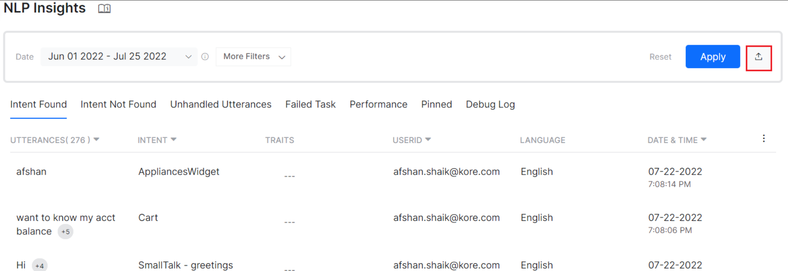Open the NLP Insights documentation book icon
788x271 pixels.
(x=104, y=8)
